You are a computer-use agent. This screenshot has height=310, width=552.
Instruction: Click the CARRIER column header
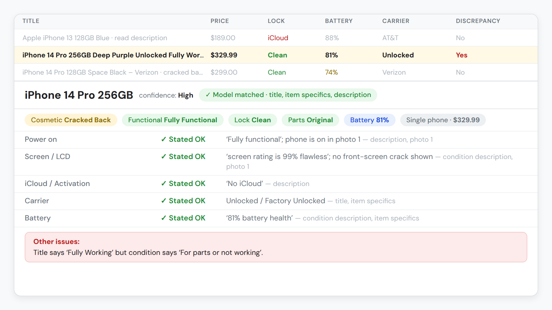pos(396,21)
